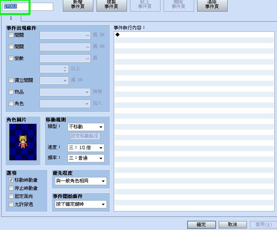The height and width of the screenshot is (230, 277).
Task: Click the 確定 confirm button
Action: pos(201,225)
